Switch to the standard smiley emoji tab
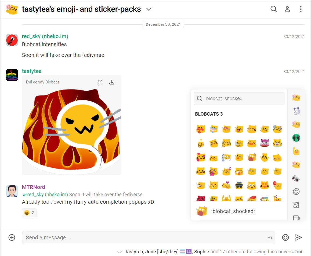Viewport: 311px width, 256px height. (x=296, y=192)
